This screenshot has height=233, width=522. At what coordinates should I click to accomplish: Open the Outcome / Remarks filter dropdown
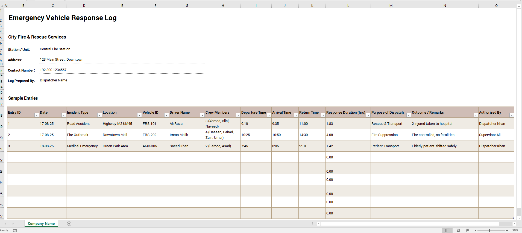(476, 115)
